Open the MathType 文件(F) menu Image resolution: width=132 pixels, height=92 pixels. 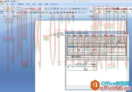click(x=69, y=36)
